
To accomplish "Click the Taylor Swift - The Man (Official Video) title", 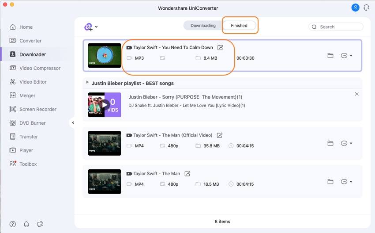I will pyautogui.click(x=172, y=135).
